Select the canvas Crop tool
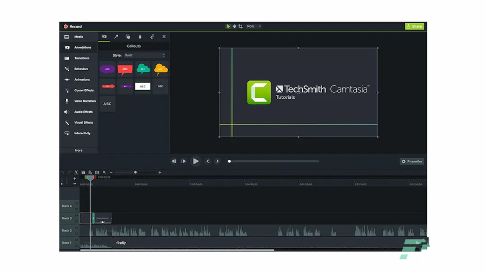Viewport: 486px width, 272px height. click(241, 26)
